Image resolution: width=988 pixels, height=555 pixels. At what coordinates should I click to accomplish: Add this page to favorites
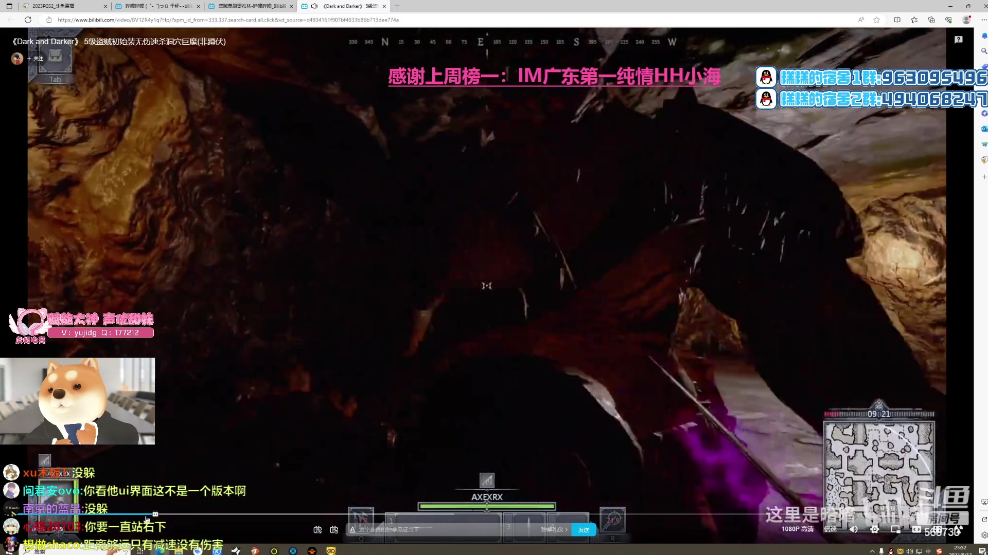click(x=876, y=20)
